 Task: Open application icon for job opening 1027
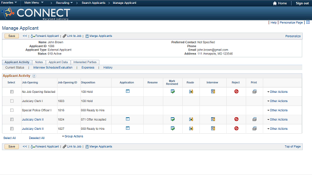tap(128, 128)
